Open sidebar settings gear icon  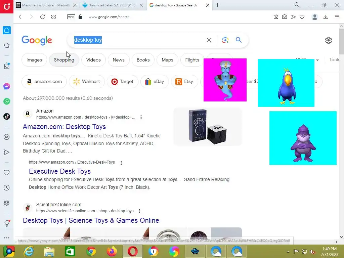pyautogui.click(x=7, y=203)
